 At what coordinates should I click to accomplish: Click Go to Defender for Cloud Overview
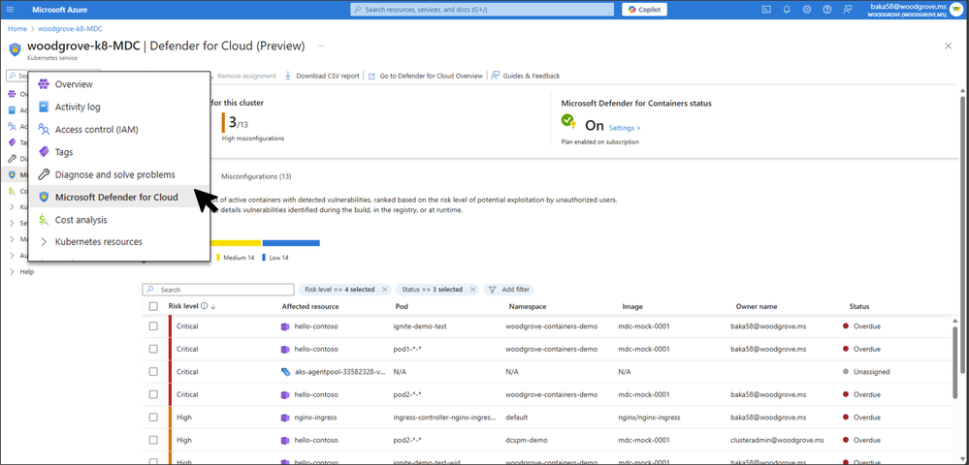(x=425, y=76)
